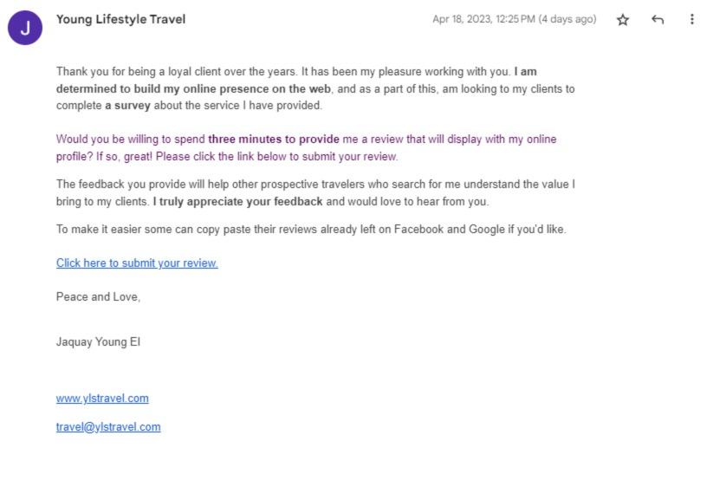Star this email from Young Lifestyle Travel

click(x=623, y=20)
